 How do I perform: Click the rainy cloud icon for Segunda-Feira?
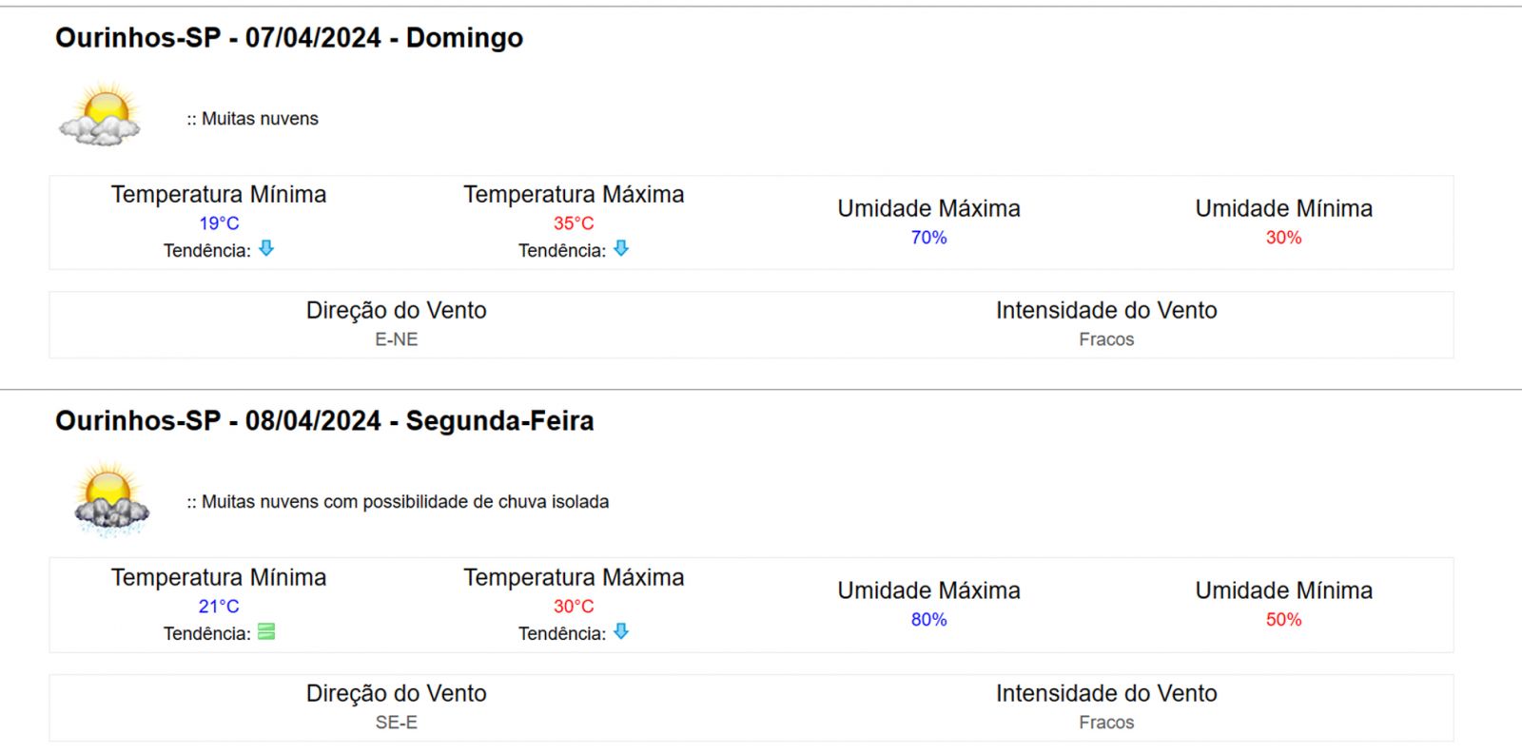coord(111,500)
